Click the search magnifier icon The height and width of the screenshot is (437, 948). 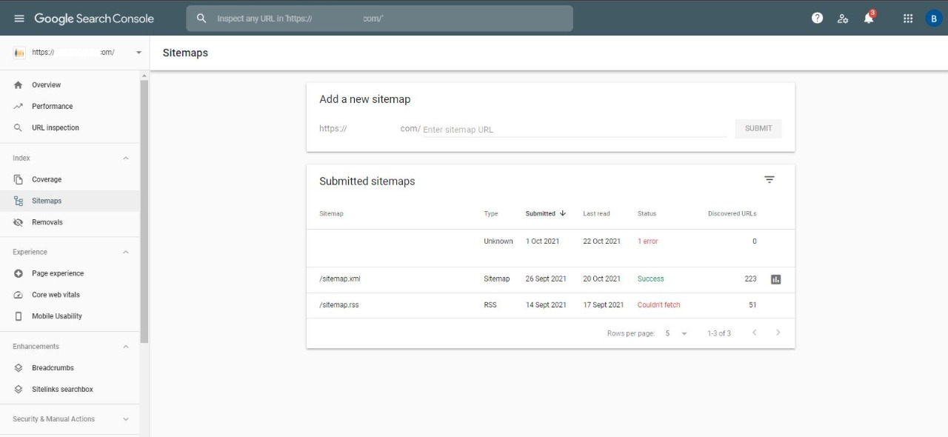pos(201,19)
